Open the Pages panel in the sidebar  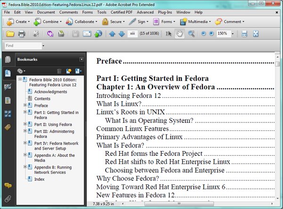pos(8,59)
